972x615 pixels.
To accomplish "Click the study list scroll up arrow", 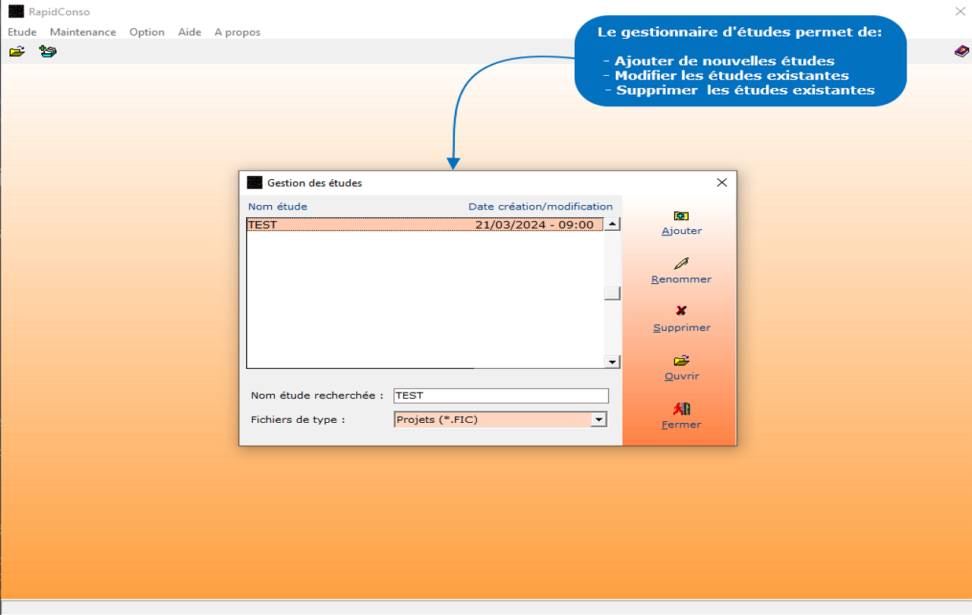I will pos(612,224).
